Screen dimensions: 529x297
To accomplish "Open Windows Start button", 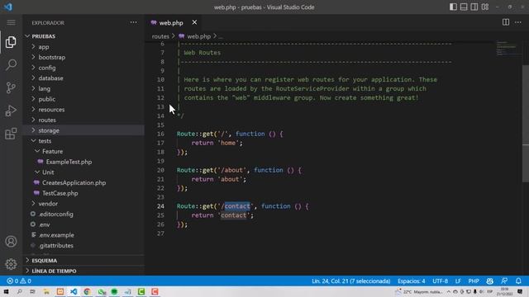I will (6, 291).
